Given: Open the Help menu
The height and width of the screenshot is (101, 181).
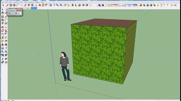Looking at the screenshot, I should 42,2.
